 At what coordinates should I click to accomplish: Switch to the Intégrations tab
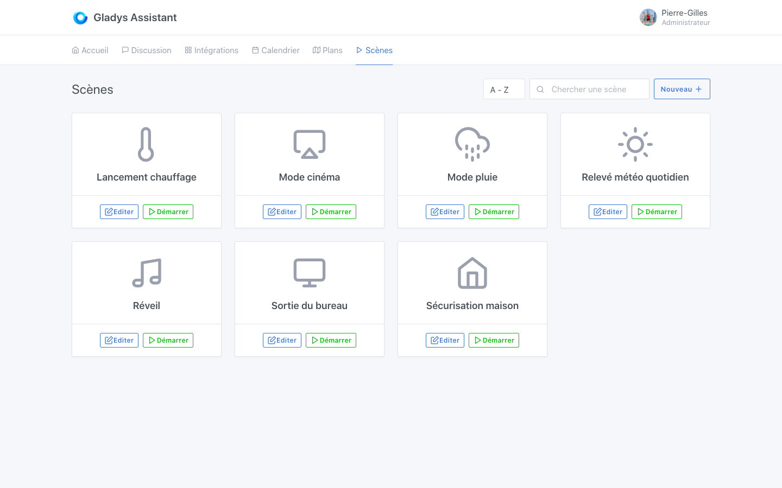211,50
